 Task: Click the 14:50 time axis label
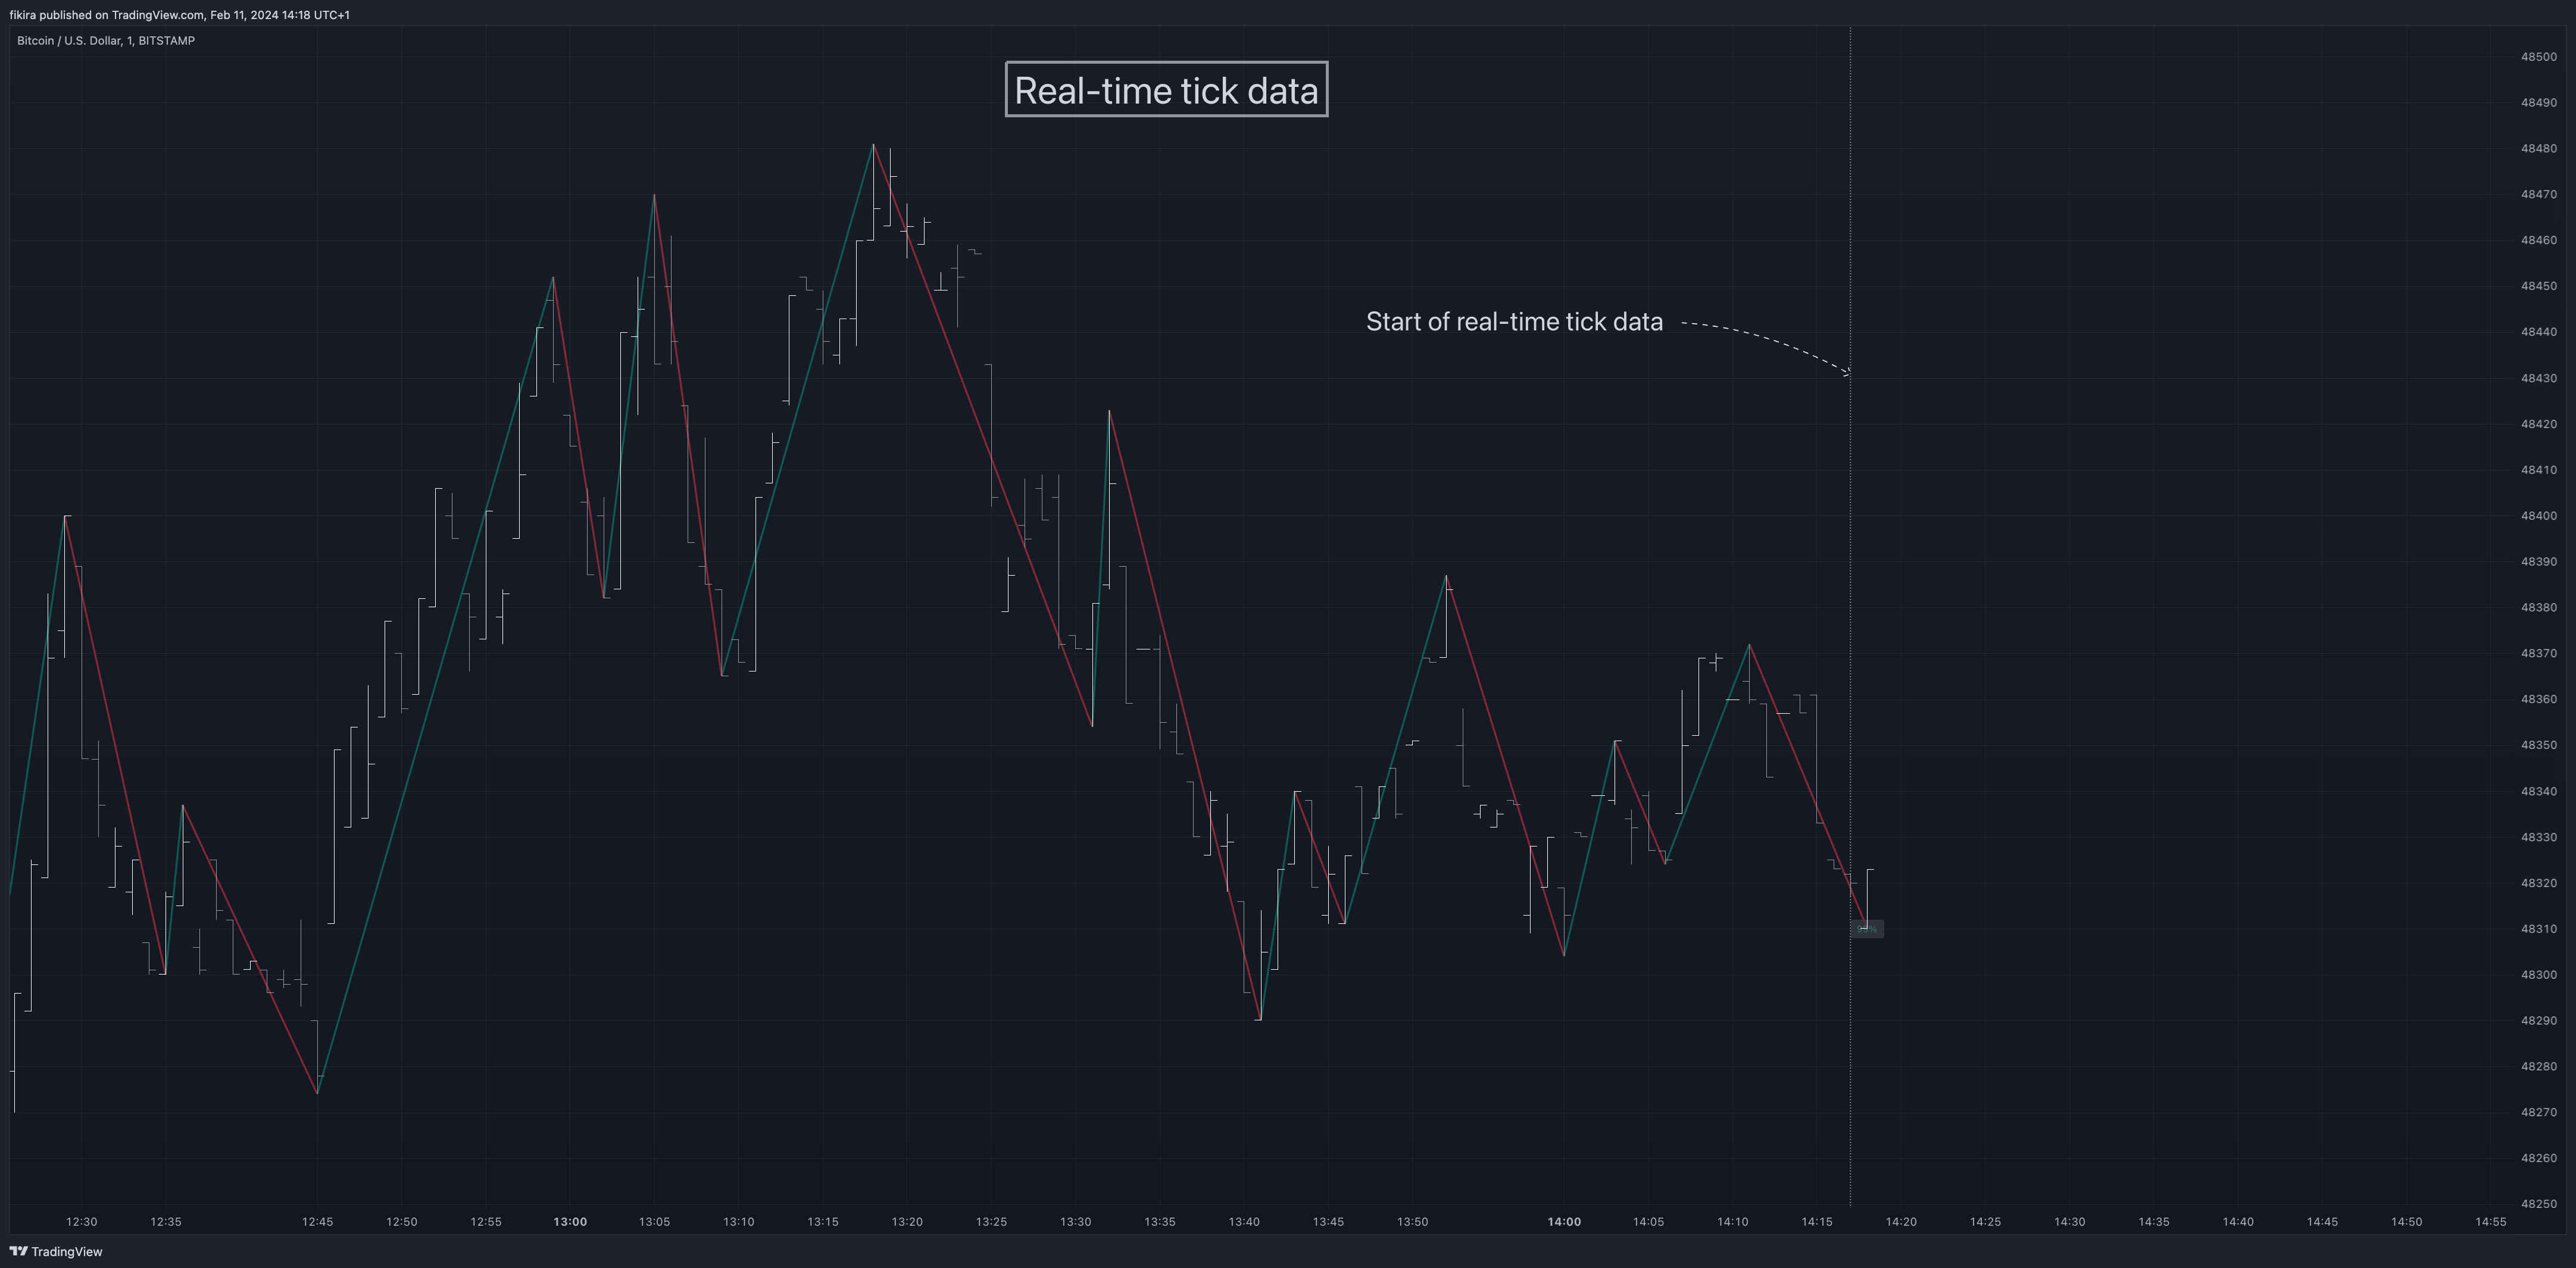[2407, 1222]
